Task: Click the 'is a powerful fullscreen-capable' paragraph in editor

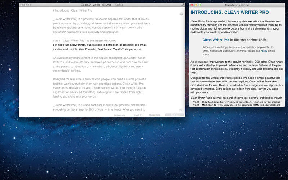Action: click(x=102, y=26)
